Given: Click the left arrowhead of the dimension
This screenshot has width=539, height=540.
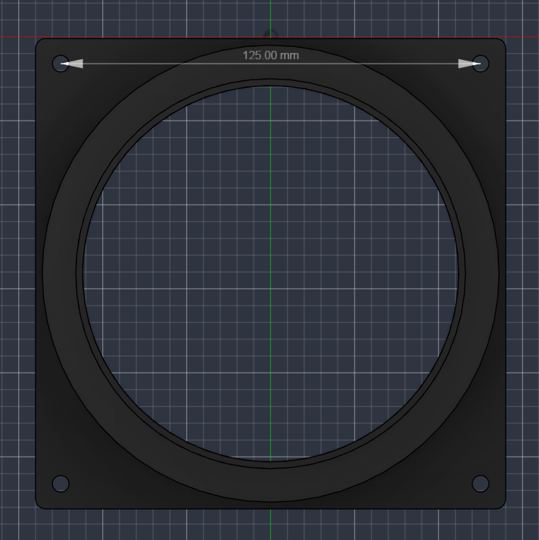Looking at the screenshot, I should click(72, 64).
